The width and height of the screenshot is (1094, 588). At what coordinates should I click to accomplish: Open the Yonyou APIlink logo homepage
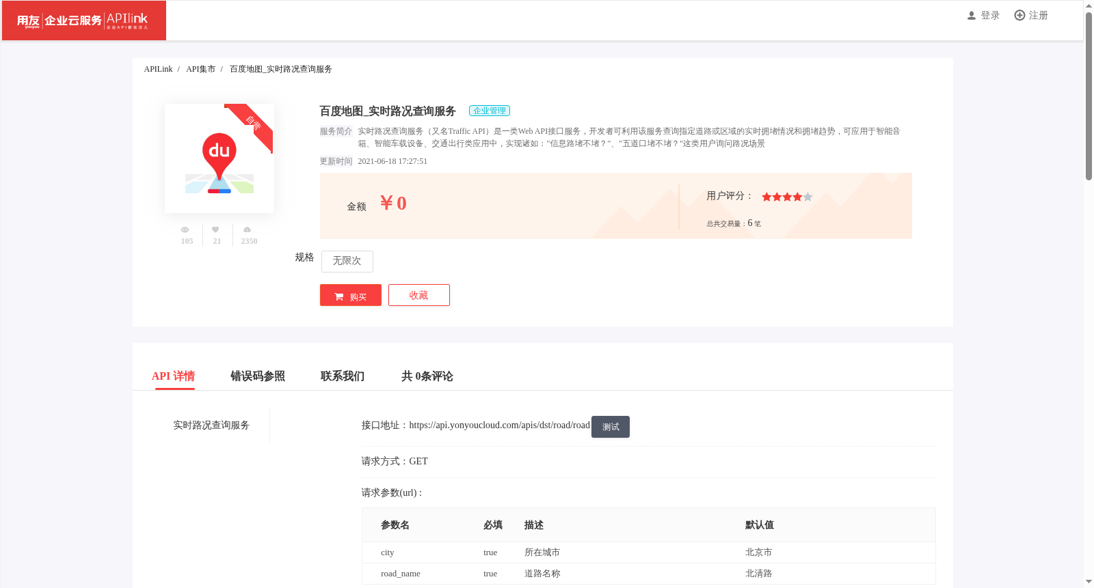point(84,20)
